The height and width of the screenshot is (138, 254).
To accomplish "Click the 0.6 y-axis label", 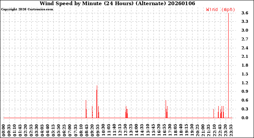I will click(245, 100).
